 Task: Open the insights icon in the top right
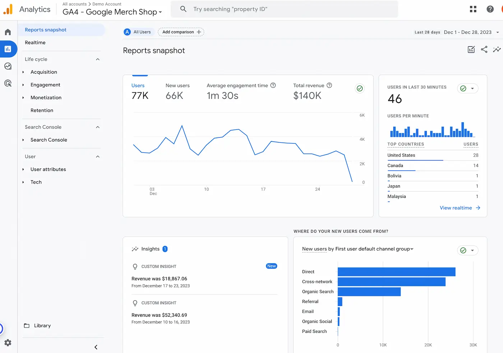(497, 50)
